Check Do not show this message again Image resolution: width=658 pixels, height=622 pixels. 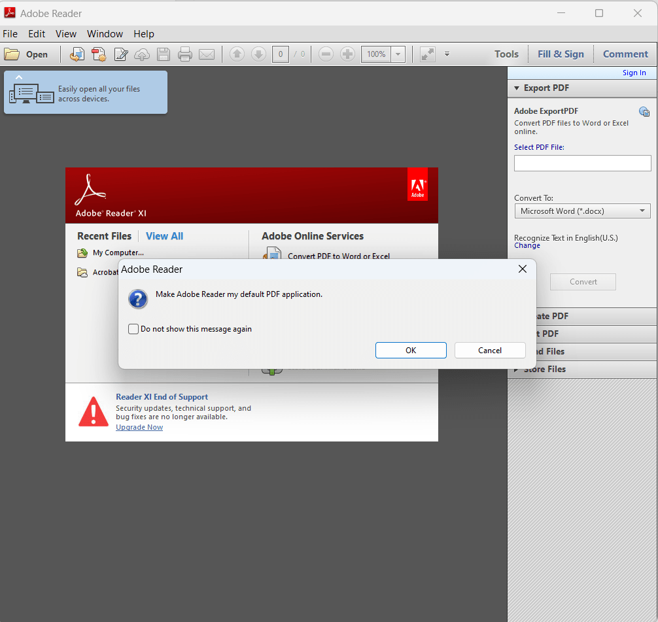tap(133, 329)
